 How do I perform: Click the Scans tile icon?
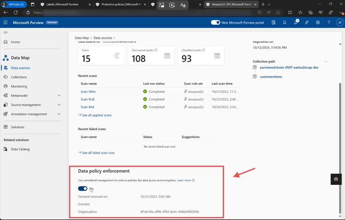[117, 56]
